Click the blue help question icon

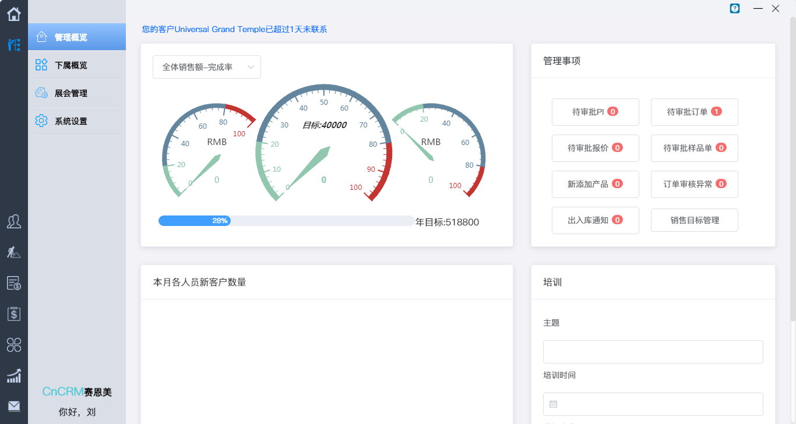(x=735, y=9)
